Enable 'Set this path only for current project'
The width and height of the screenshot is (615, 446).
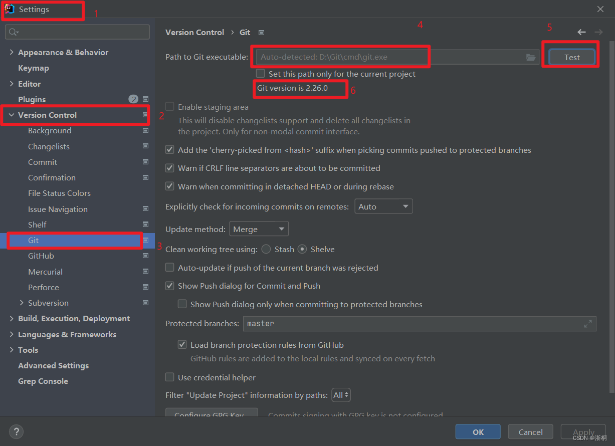261,74
